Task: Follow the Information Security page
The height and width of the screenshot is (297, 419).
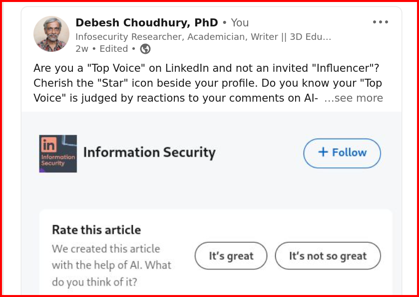Action: (342, 153)
